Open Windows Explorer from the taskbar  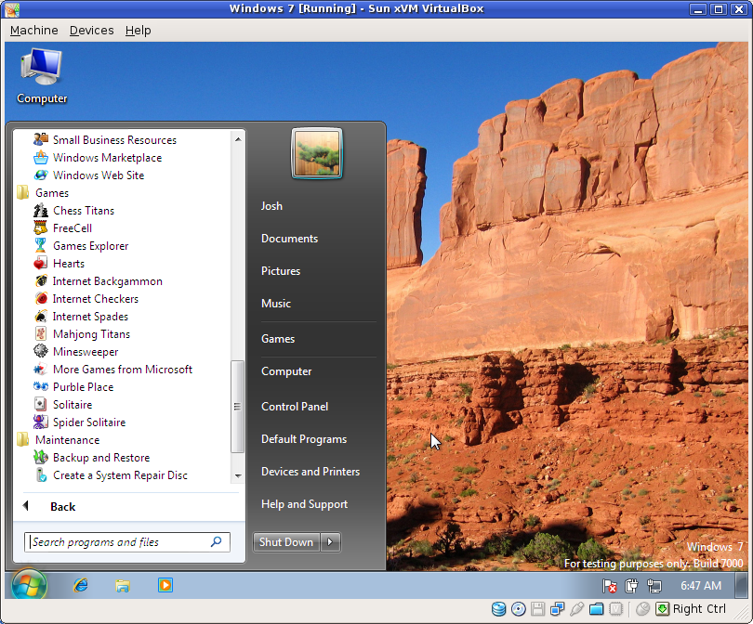click(x=122, y=586)
